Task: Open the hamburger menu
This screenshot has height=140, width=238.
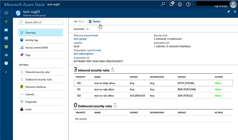Action: click(x=6, y=13)
